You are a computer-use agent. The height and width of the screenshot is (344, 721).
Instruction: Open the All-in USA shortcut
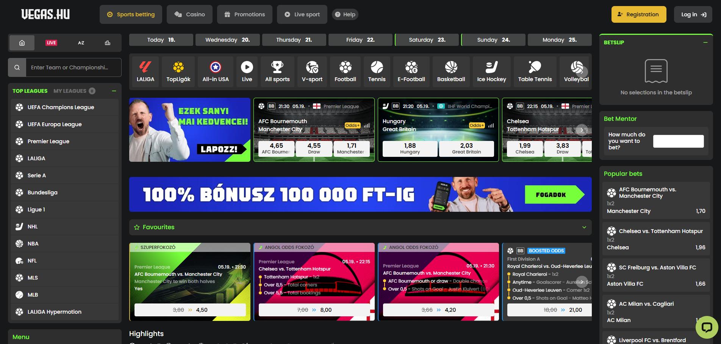[x=216, y=72]
